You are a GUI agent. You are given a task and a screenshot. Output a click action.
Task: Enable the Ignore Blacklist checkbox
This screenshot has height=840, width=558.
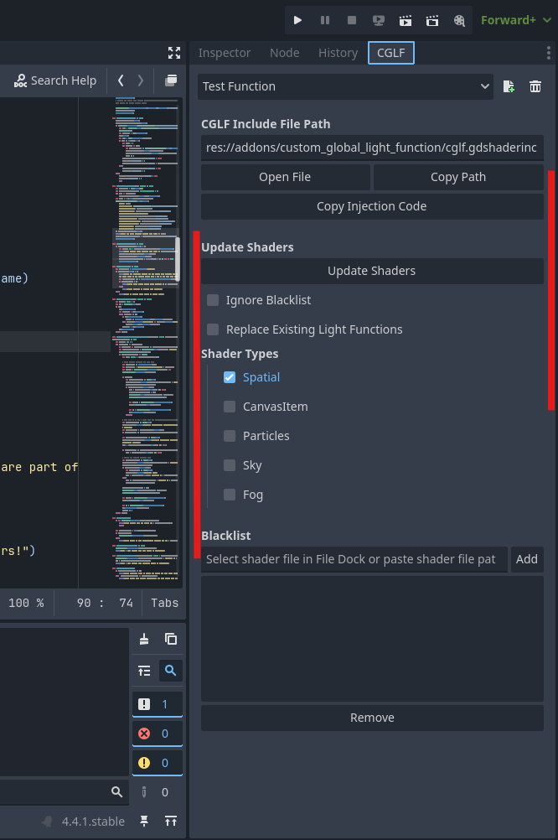(213, 300)
